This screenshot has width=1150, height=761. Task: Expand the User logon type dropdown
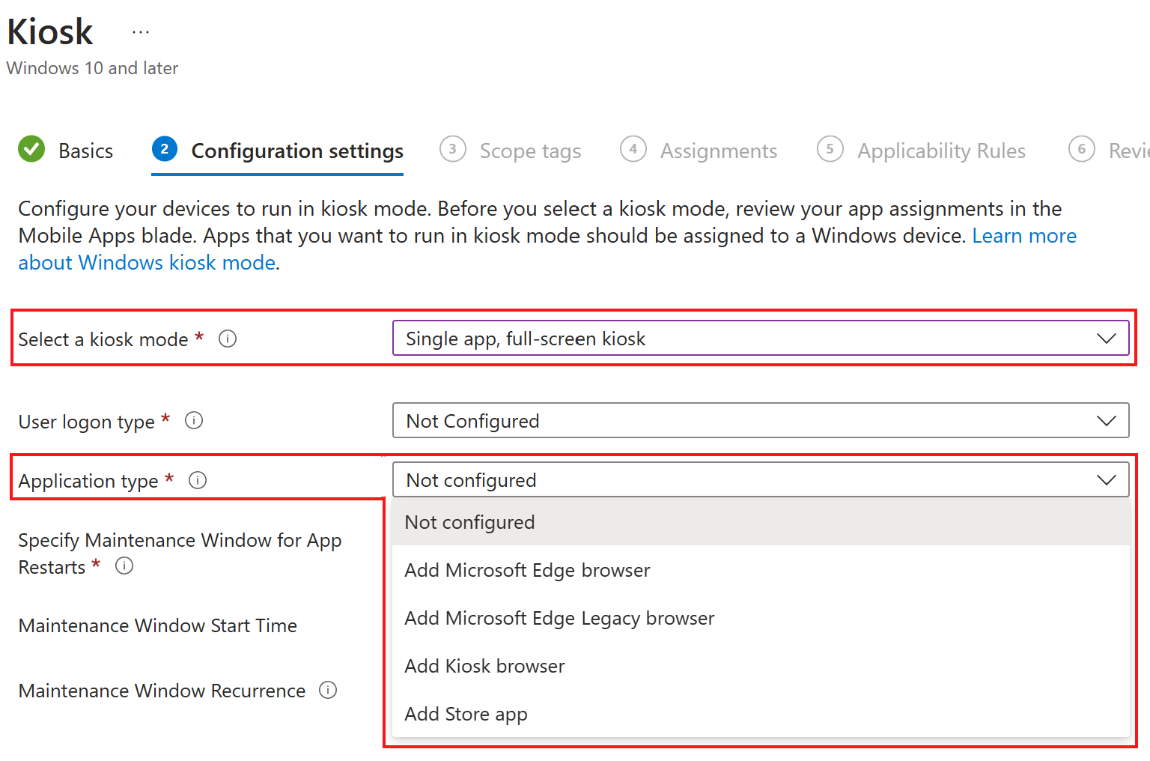[760, 421]
